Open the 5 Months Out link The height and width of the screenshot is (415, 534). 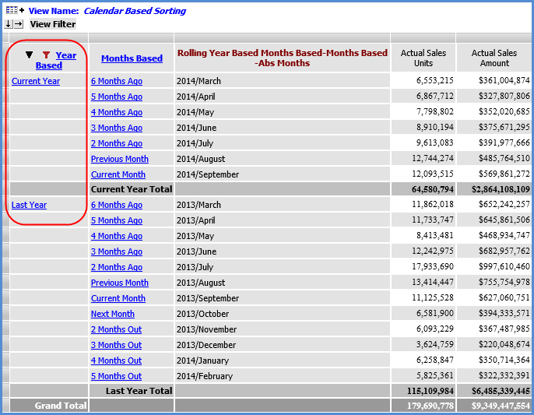click(x=116, y=376)
